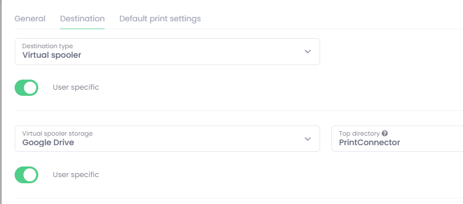Click the Virtual spooler selected value
The width and height of the screenshot is (463, 204).
coord(52,55)
